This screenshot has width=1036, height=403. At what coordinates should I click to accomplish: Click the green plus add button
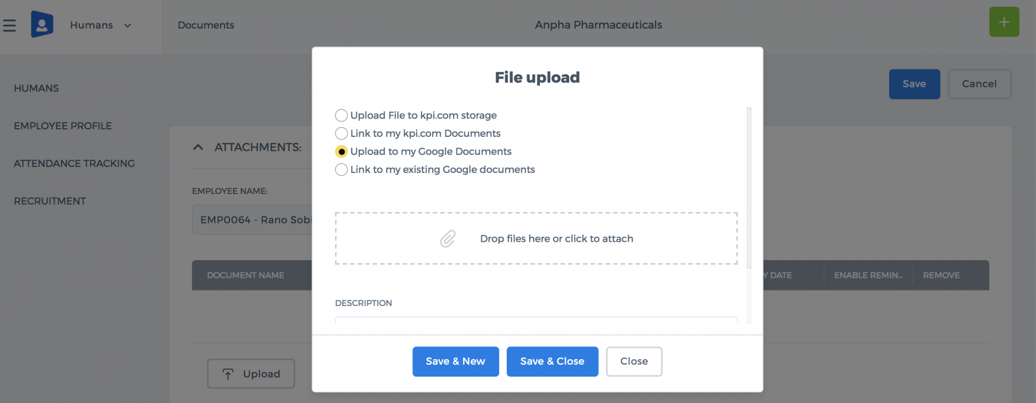click(1004, 22)
